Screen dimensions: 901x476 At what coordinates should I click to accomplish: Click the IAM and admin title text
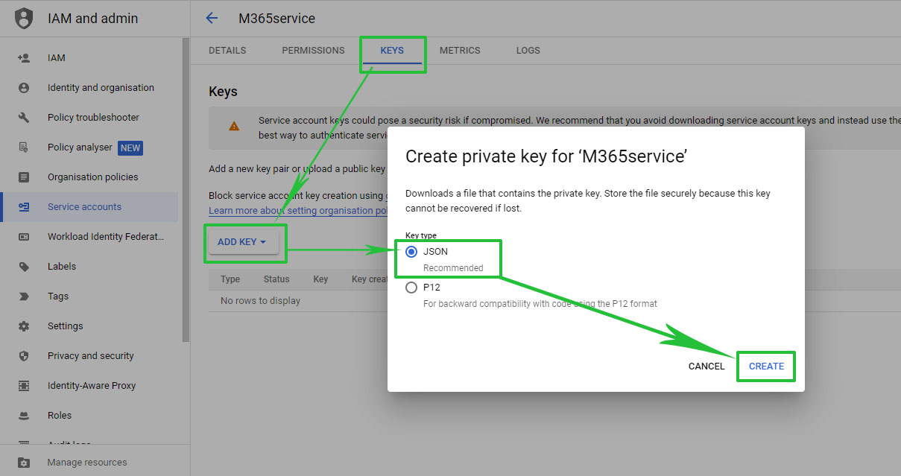pyautogui.click(x=92, y=19)
